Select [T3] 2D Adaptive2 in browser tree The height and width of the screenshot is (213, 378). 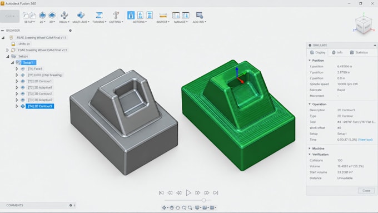40,100
